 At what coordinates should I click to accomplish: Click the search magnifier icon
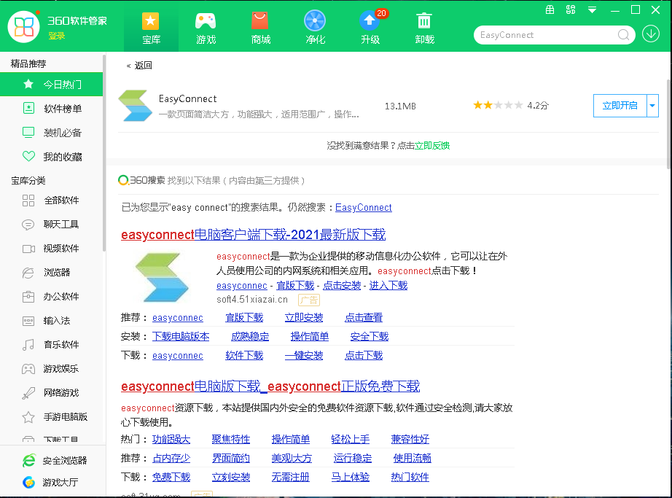624,35
